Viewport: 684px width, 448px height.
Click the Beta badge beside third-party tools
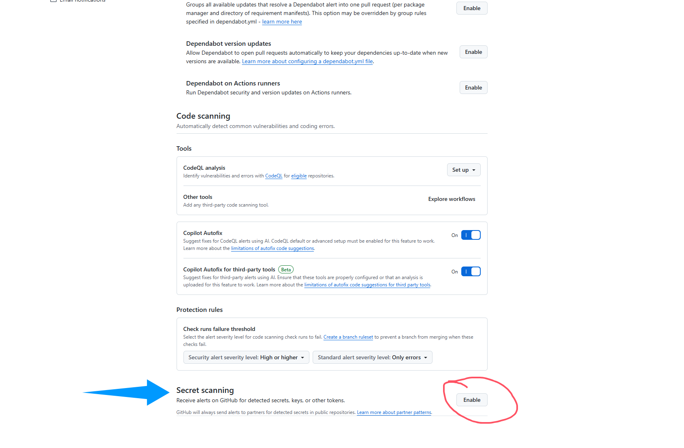click(x=286, y=270)
